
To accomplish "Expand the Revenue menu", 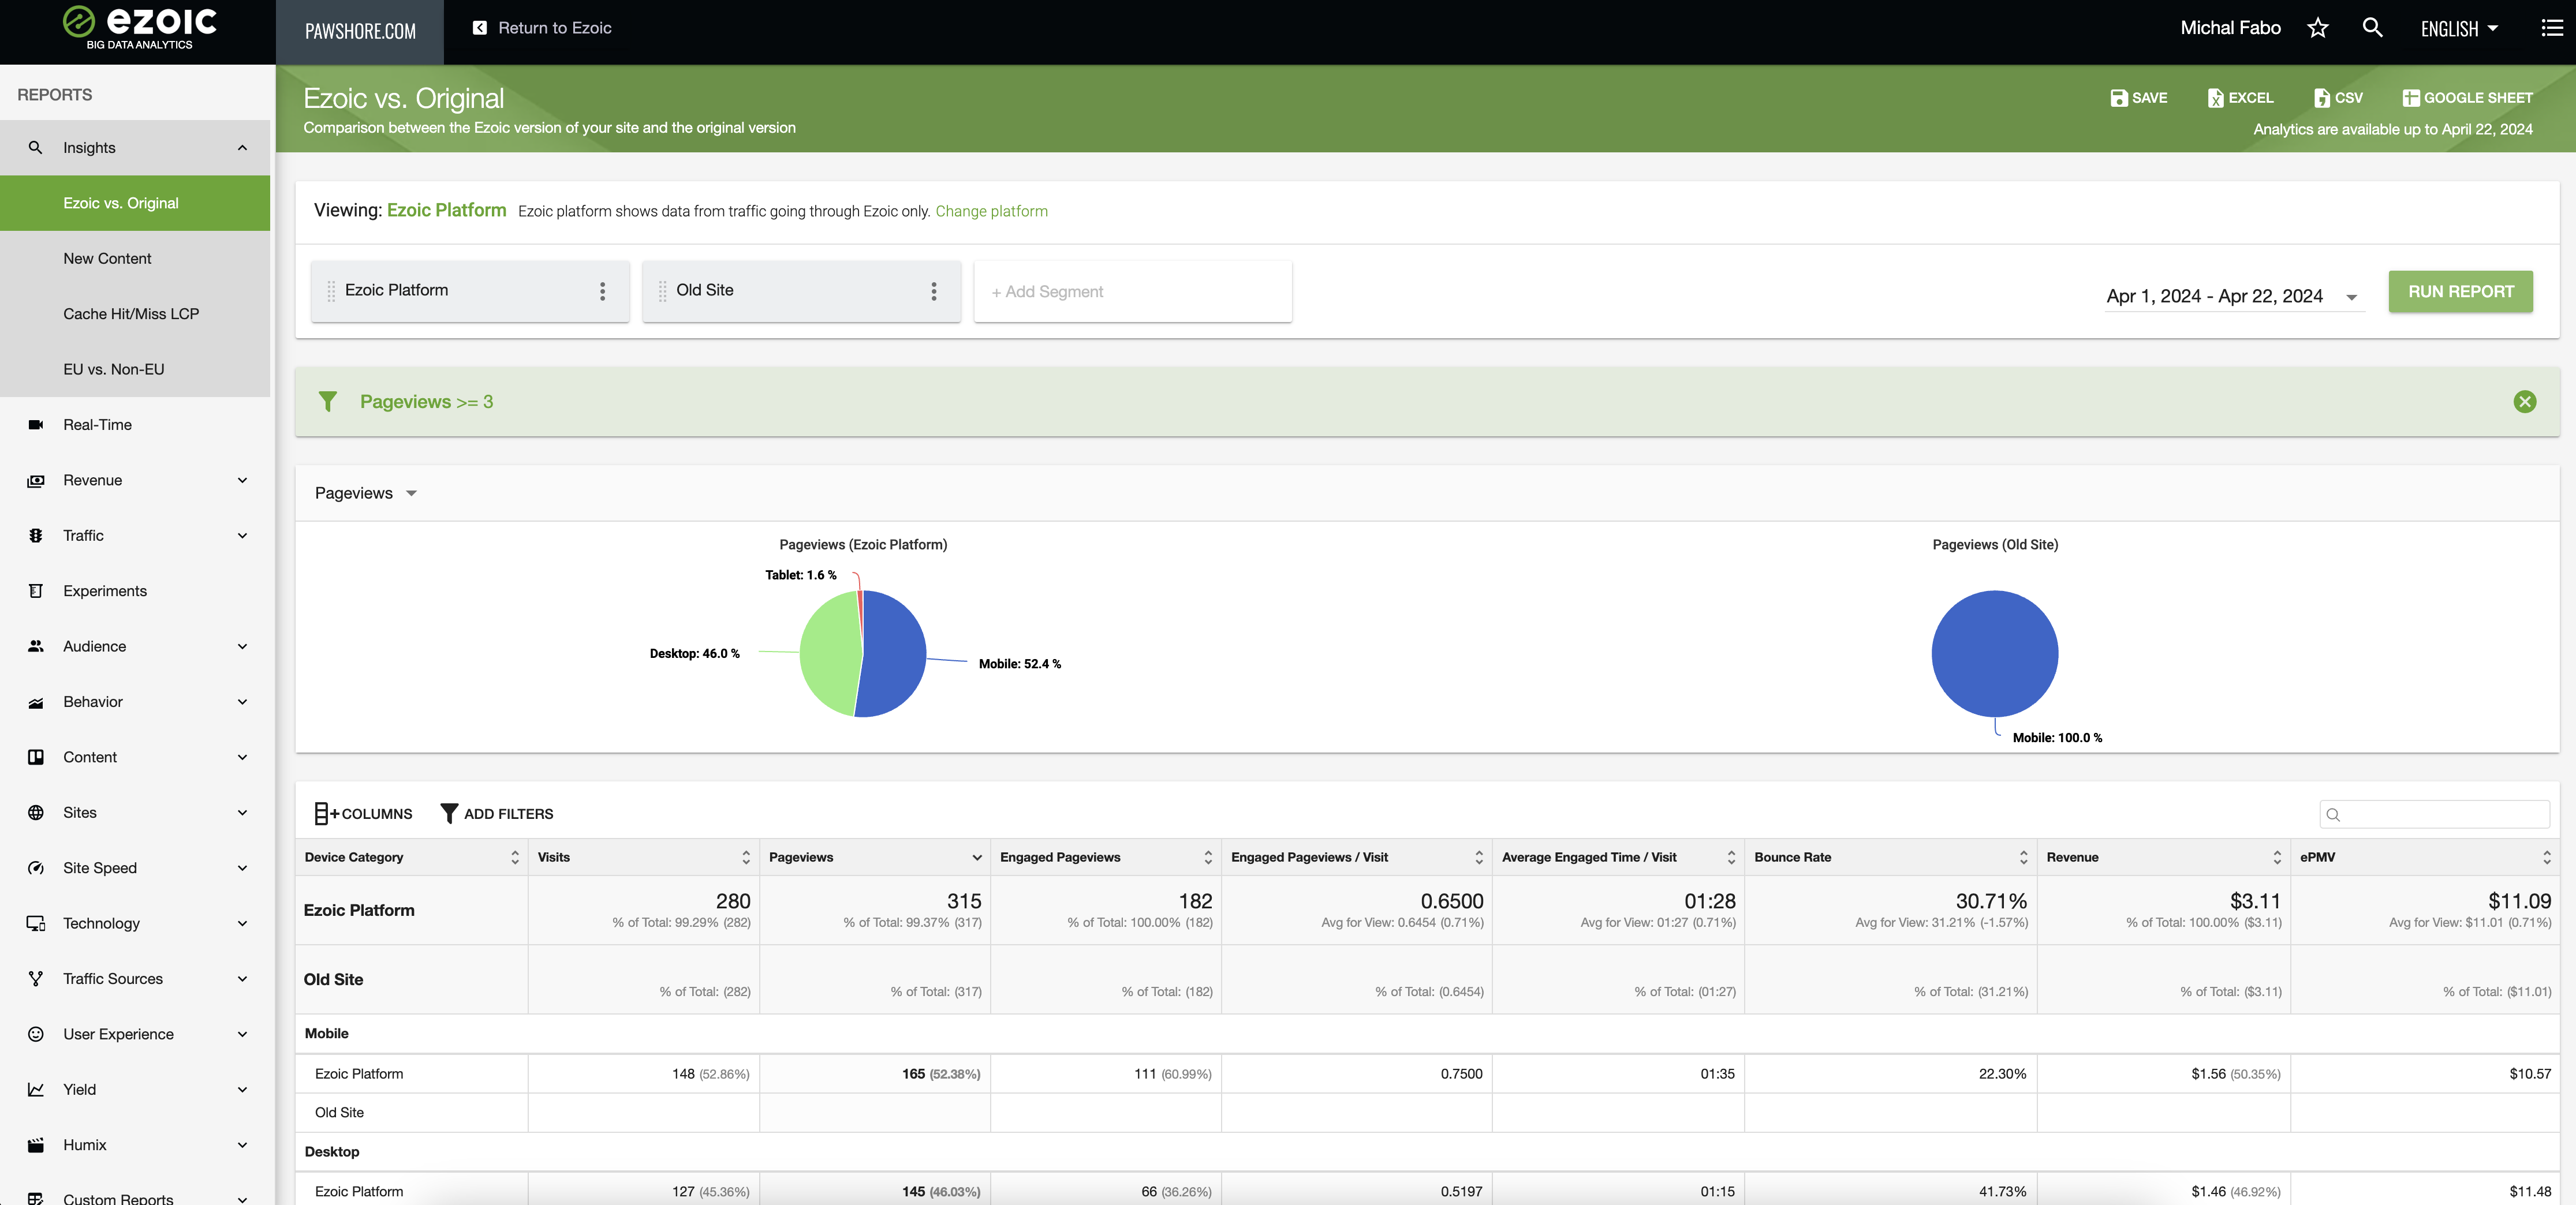I will point(242,480).
